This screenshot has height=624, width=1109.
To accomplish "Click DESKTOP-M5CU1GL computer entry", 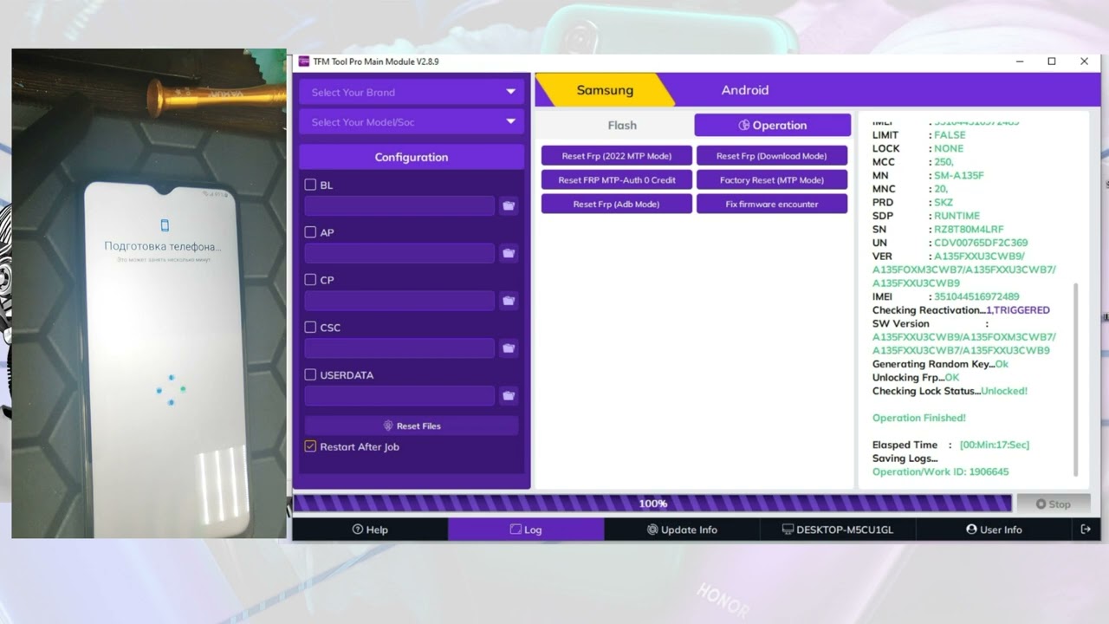I will tap(837, 530).
